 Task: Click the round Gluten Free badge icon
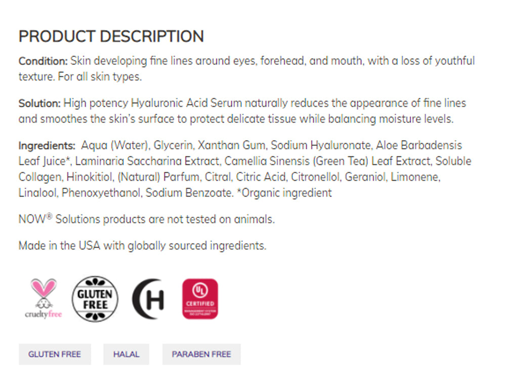(96, 299)
